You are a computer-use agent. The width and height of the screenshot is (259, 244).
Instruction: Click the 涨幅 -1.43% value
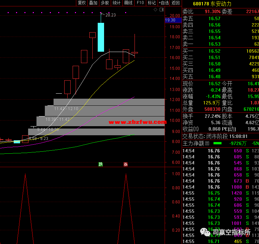pos(213,96)
